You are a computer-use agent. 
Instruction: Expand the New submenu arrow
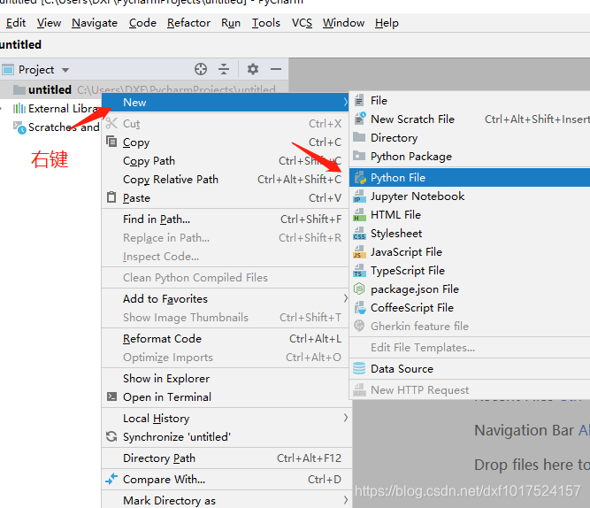[x=345, y=102]
